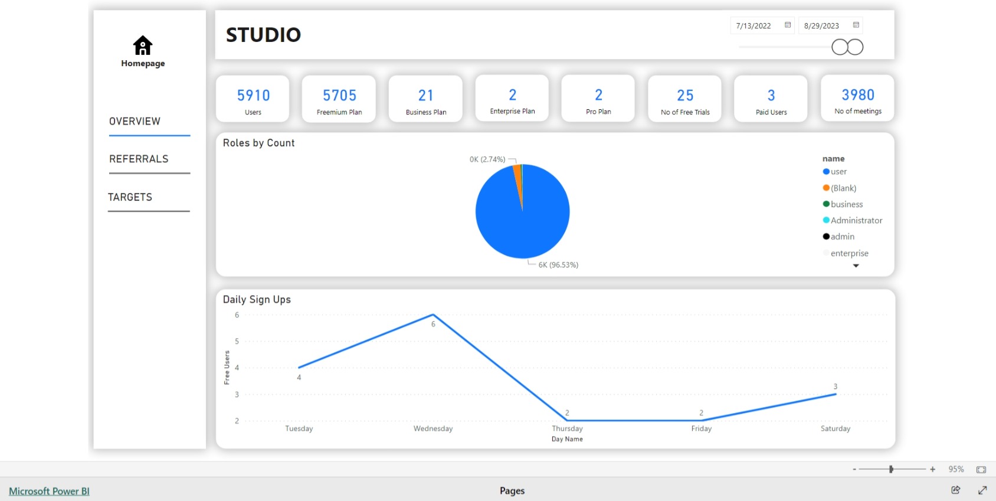Screen dimensions: 996x501
Task: Click the 5705 Freemium Plan card
Action: [339, 99]
